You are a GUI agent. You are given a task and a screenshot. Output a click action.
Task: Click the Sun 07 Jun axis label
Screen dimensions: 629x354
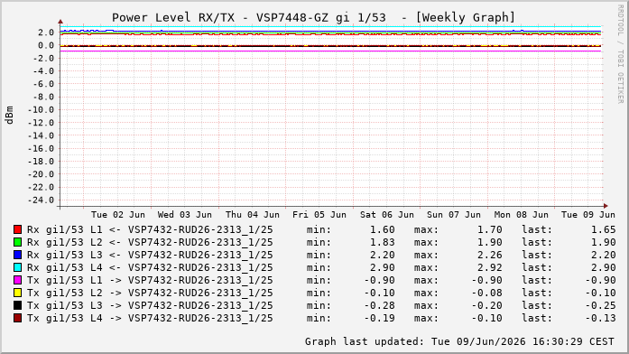tap(454, 215)
